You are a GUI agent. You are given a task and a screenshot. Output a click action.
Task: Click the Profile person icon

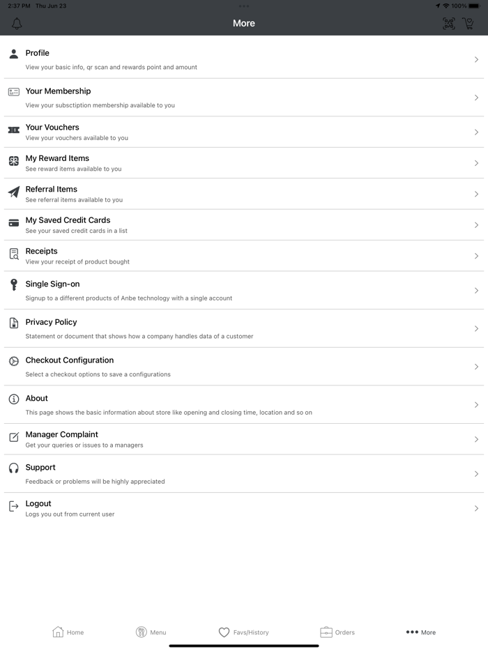13,54
